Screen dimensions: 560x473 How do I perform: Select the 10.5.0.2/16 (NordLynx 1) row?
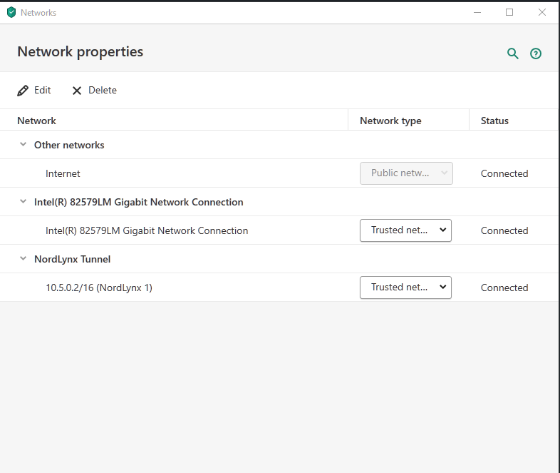99,288
